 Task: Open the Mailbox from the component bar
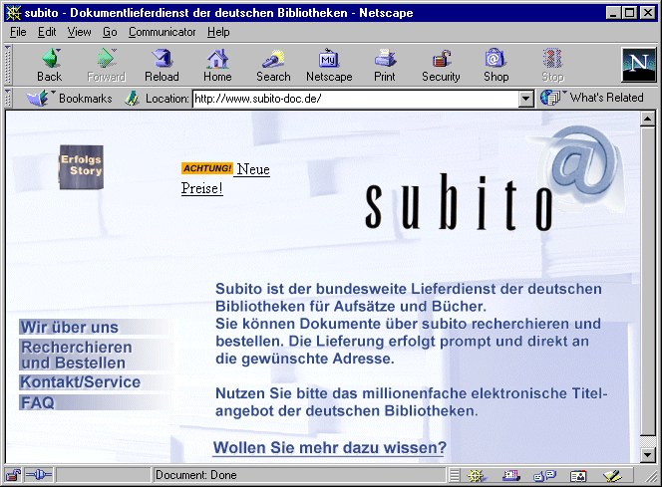[510, 476]
